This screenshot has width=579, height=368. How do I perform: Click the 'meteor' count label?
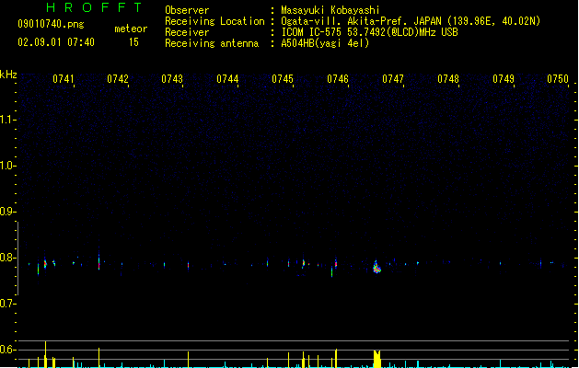pyautogui.click(x=131, y=29)
